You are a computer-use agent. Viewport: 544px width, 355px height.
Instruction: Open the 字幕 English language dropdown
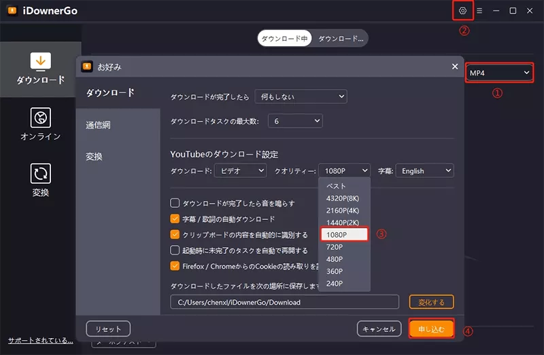click(424, 171)
